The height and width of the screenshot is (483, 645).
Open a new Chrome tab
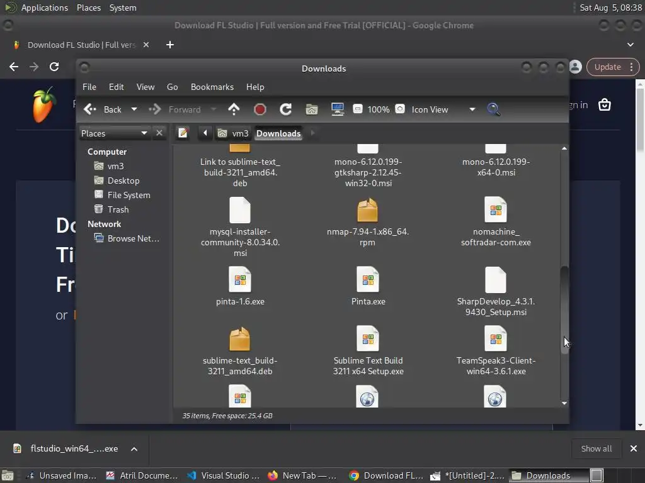click(x=170, y=45)
